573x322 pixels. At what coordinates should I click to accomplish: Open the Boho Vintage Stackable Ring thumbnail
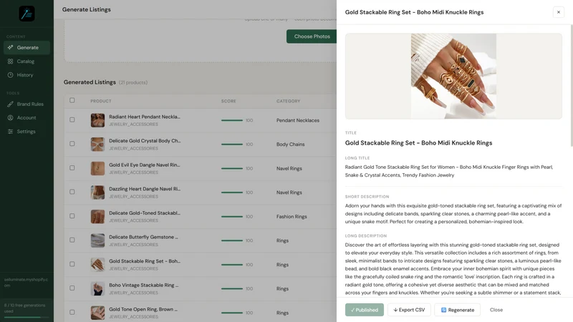point(97,289)
